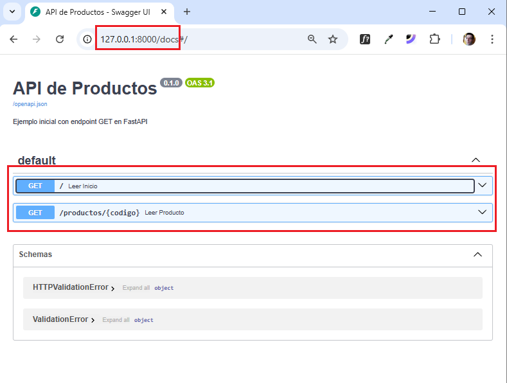Open the tab search dropdown arrow
Image resolution: width=507 pixels, height=383 pixels.
(x=12, y=12)
